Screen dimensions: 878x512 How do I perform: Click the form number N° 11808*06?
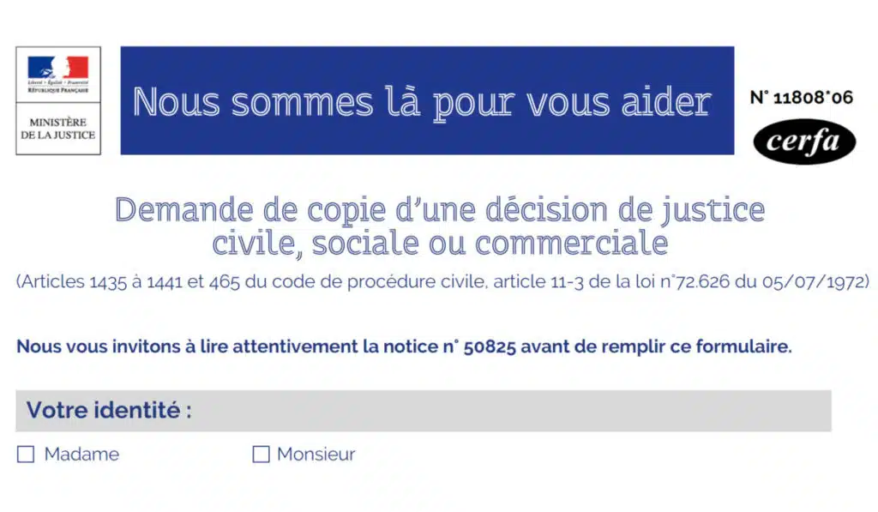point(802,97)
